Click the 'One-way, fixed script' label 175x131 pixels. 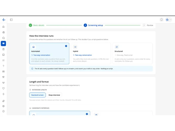click(125, 55)
